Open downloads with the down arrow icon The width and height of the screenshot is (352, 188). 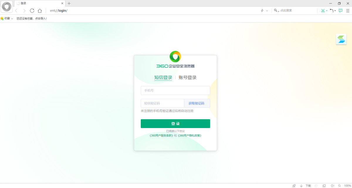[301, 186]
